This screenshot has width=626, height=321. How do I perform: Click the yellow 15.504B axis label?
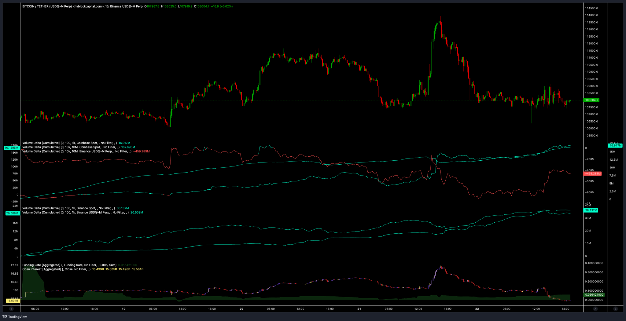click(x=13, y=301)
